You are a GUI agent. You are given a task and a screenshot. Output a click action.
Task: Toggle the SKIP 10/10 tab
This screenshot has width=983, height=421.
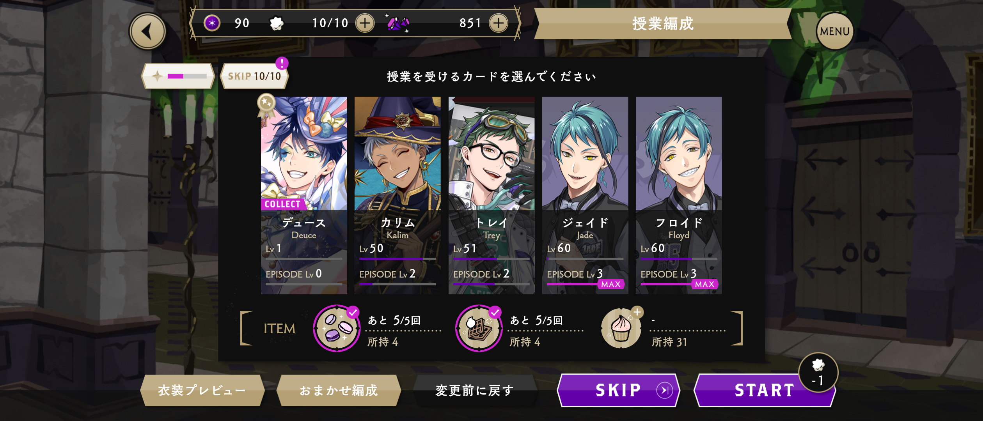point(254,76)
